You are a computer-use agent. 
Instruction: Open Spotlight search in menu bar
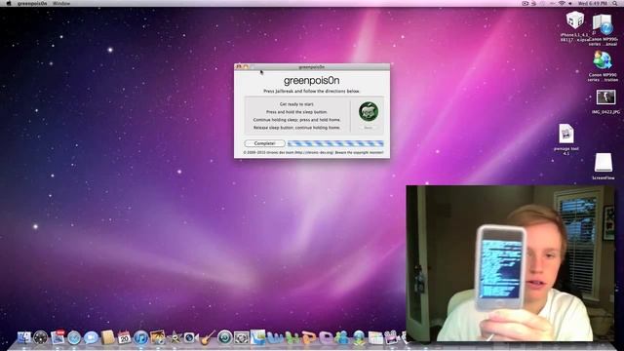(x=615, y=3)
